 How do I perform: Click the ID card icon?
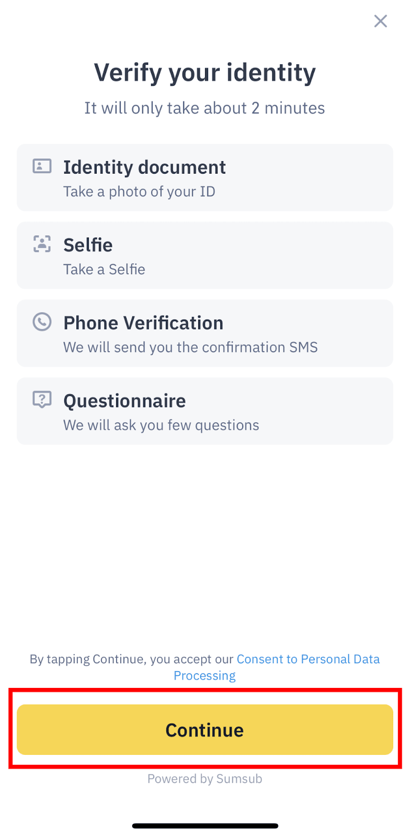point(42,166)
